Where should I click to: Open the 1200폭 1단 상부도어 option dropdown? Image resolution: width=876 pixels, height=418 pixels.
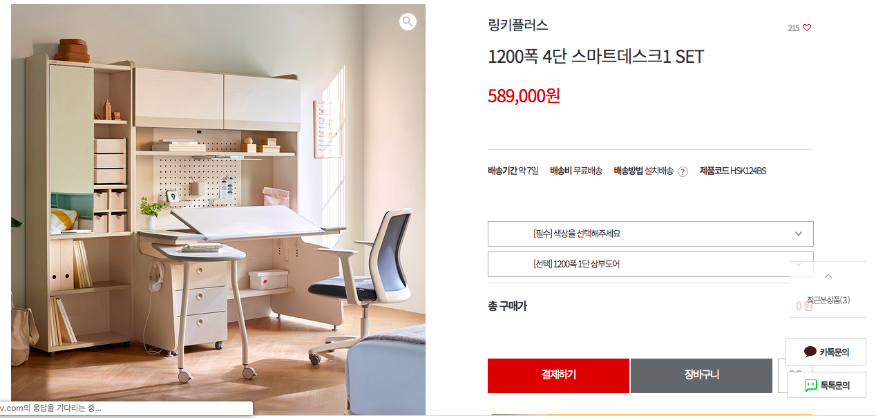tap(650, 264)
